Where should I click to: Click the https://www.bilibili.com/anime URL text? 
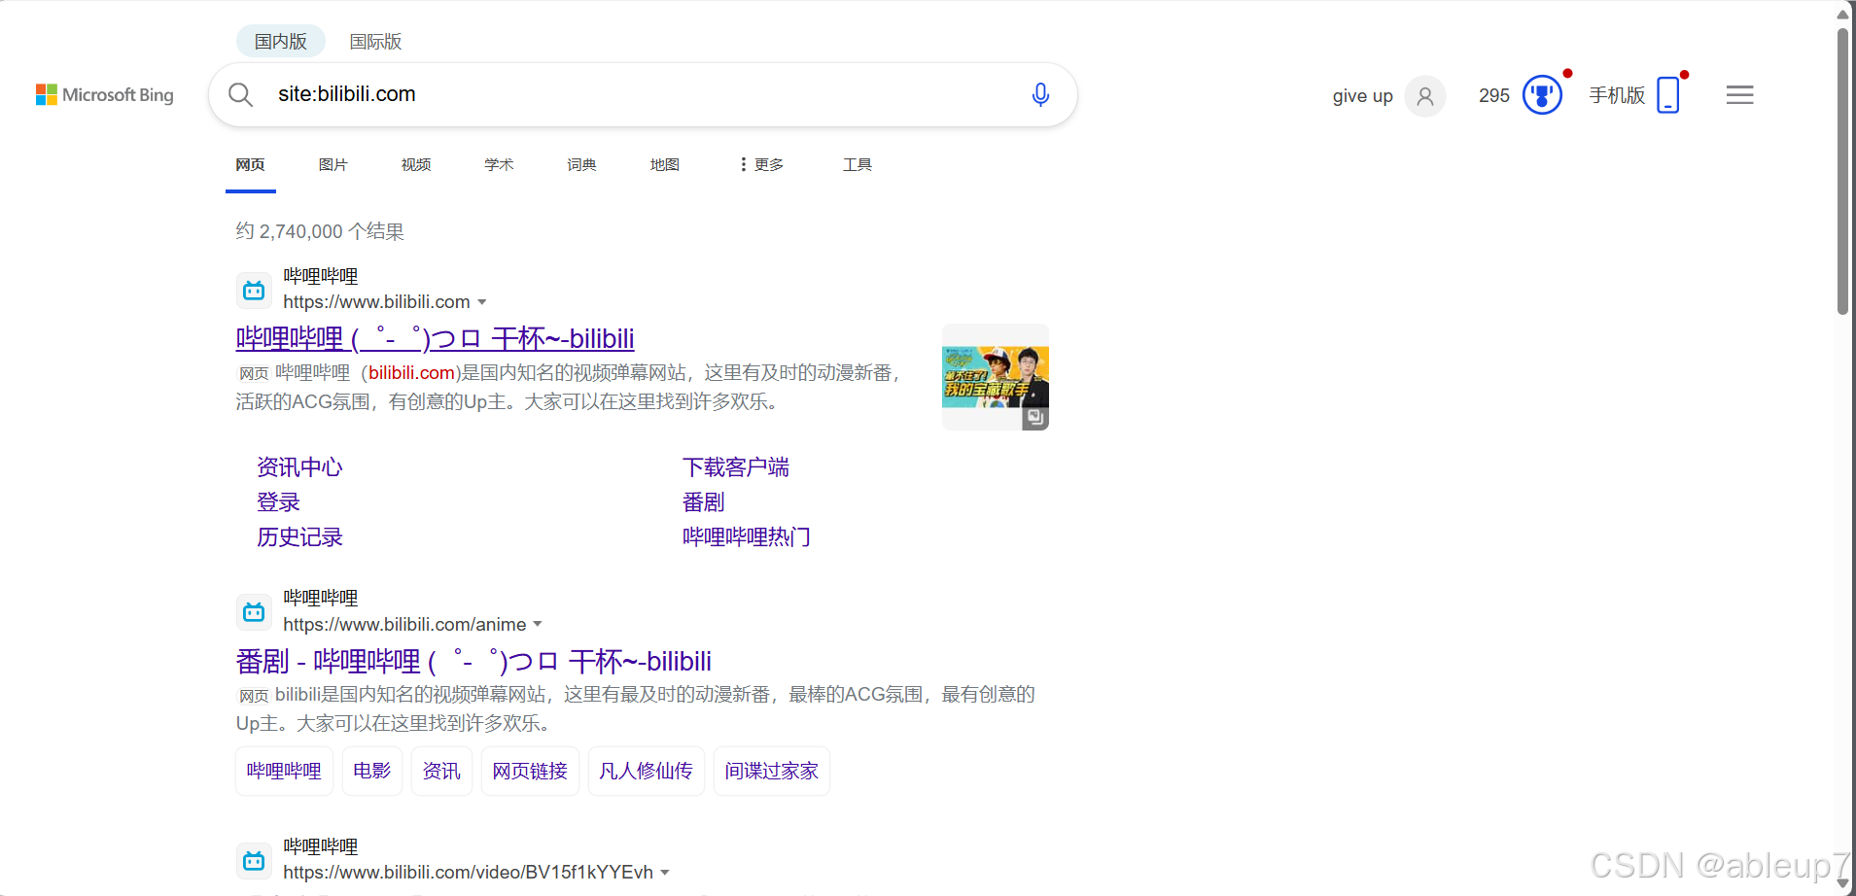pyautogui.click(x=404, y=624)
